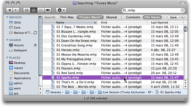Collapse the PLACES section

(7, 58)
